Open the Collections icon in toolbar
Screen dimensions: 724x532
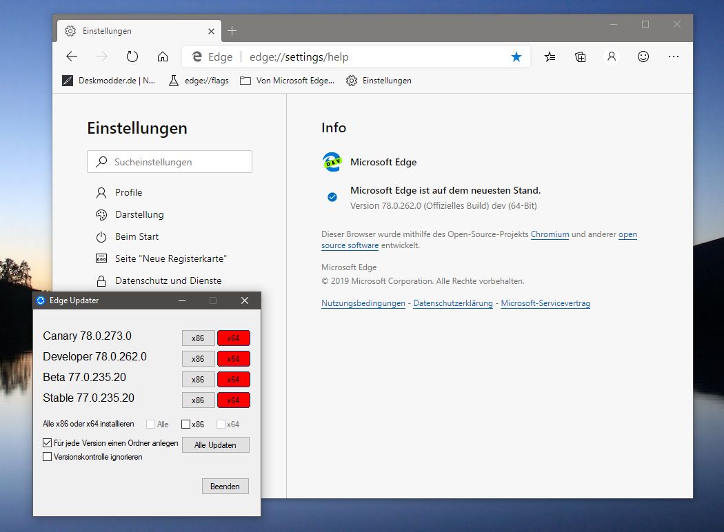[x=581, y=57]
